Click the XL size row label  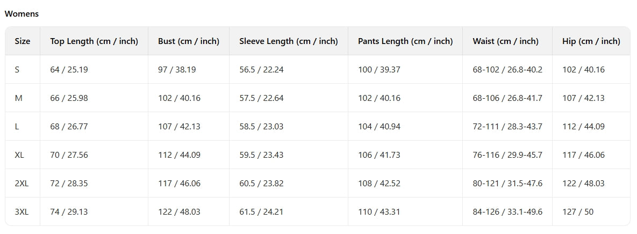point(19,155)
